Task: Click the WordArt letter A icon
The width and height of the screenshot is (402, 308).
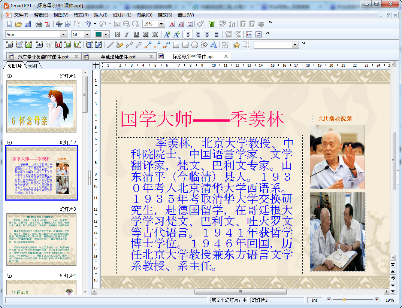Action: pos(213,45)
